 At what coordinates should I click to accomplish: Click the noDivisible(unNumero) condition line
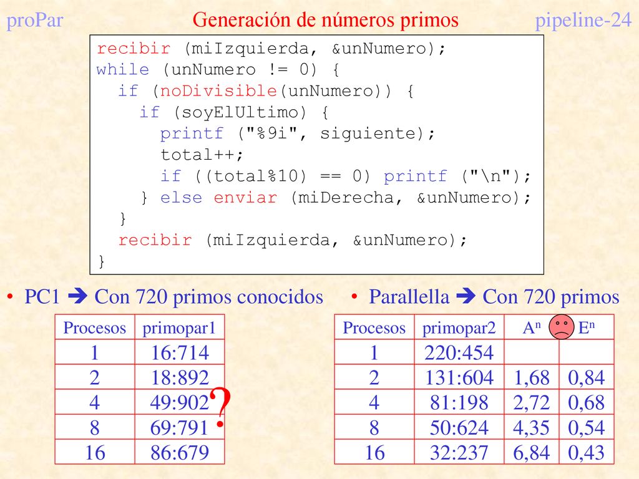tap(266, 91)
